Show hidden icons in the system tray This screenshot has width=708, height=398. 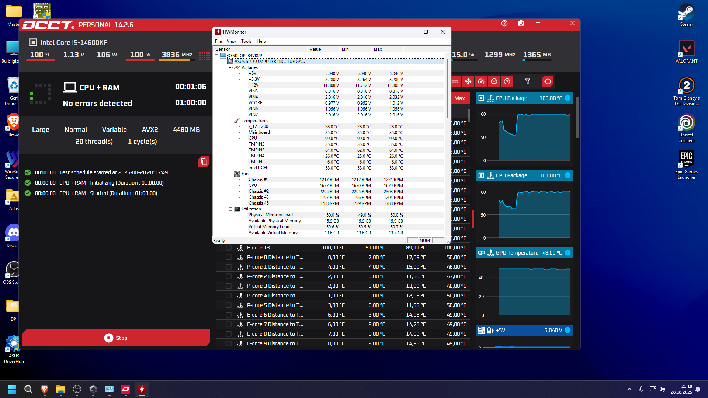(629, 389)
